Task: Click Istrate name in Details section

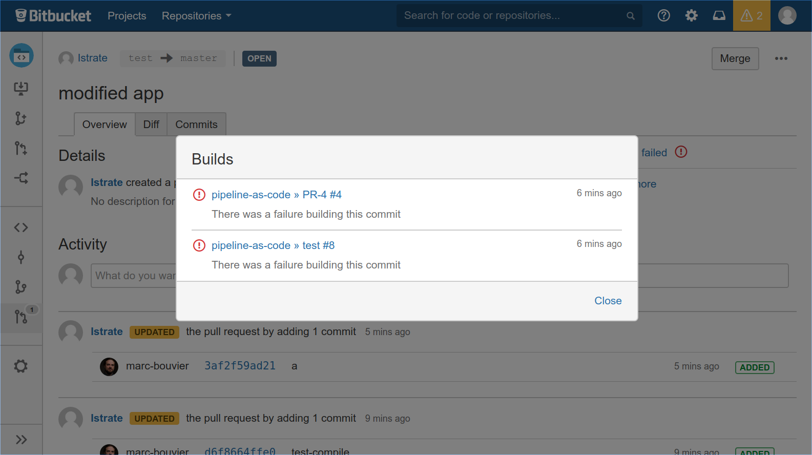Action: coord(107,182)
